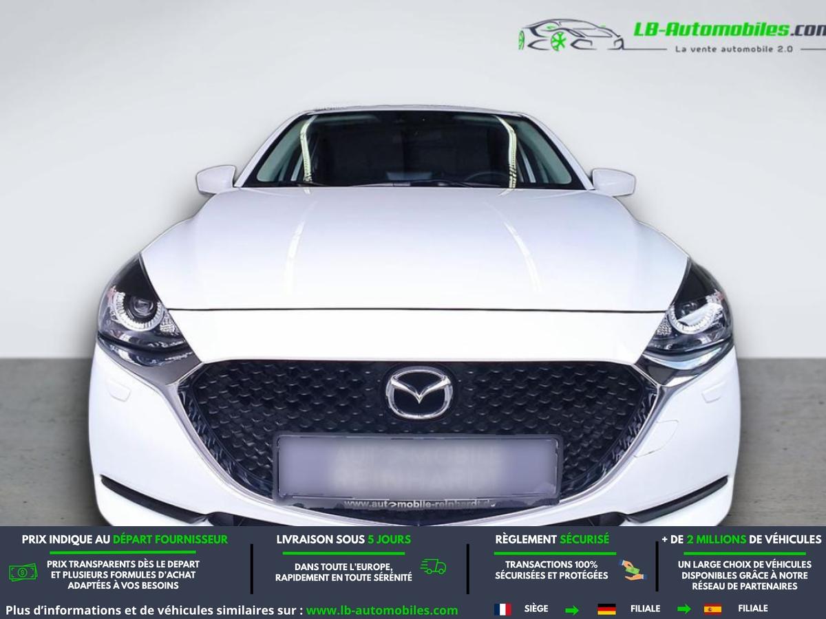Click the "TRANSACTIONS 100% SÉCURISÉES ET PROTÉGÉES" text
826x619 pixels.
pos(551,570)
